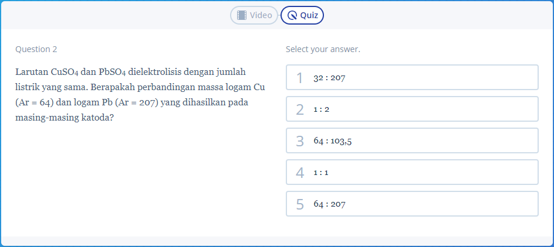
Task: Choose the answer 1 : 2
Action: tap(412, 109)
